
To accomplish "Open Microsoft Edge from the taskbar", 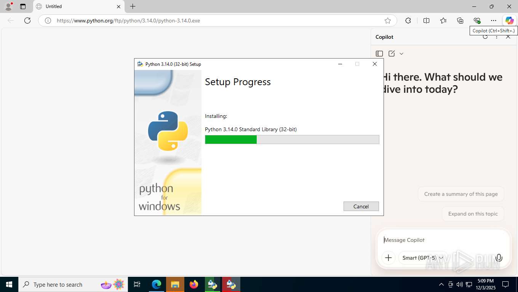I will pos(157,284).
